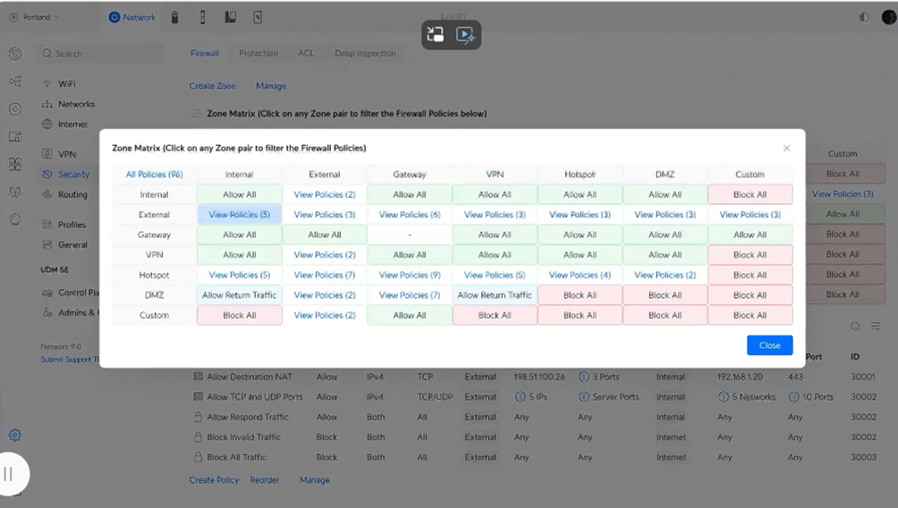Toggle the Zone Matrix checkbox
The image size is (898, 508).
[196, 114]
